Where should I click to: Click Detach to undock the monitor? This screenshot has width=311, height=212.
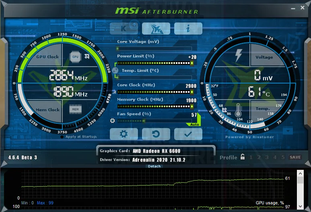154,166
